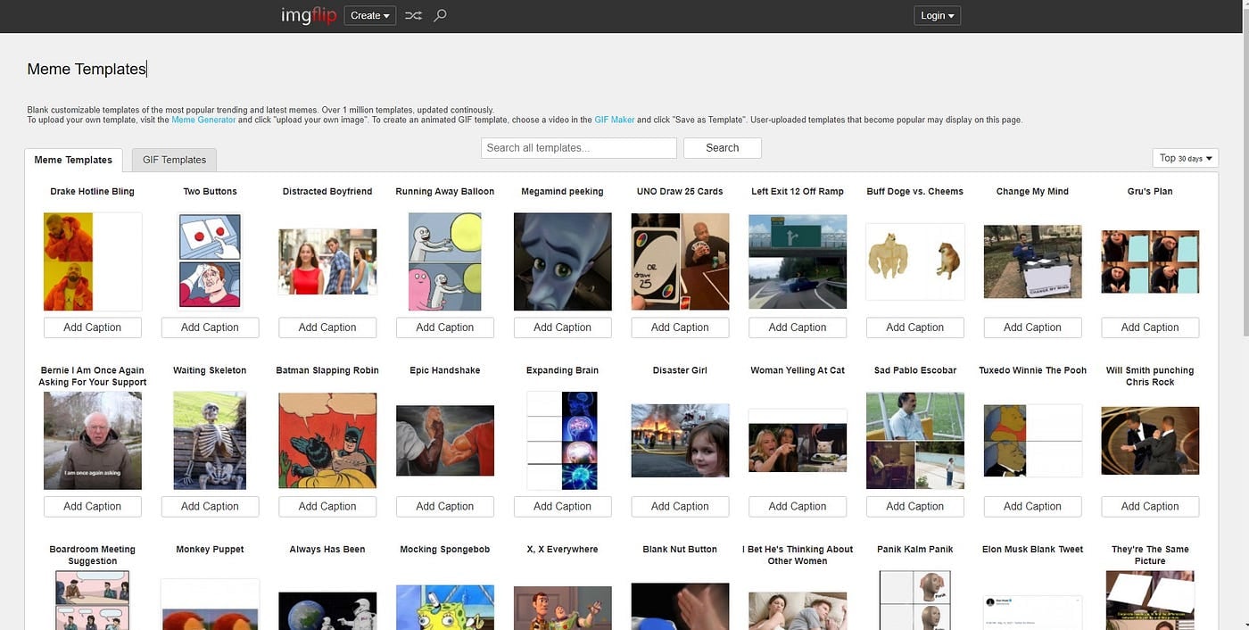The image size is (1249, 630).
Task: Click the Search all templates input field
Action: coord(579,148)
